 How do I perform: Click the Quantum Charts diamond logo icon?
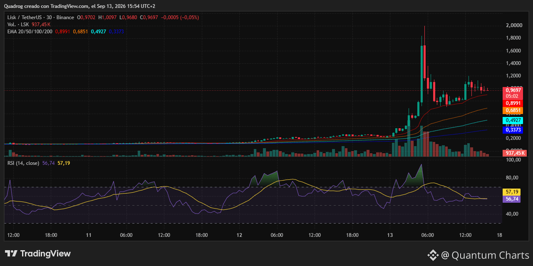click(433, 255)
